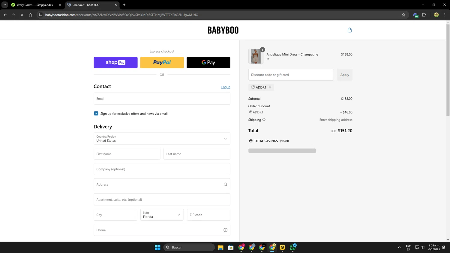
Task: Open the State dropdown showing Florida
Action: [x=162, y=215]
